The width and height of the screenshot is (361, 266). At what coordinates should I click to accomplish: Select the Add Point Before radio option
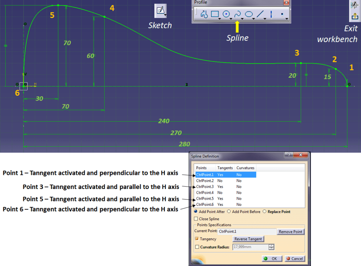[229, 212]
